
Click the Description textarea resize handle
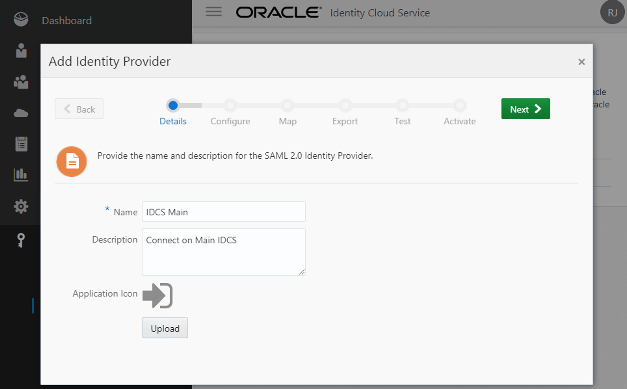click(302, 272)
